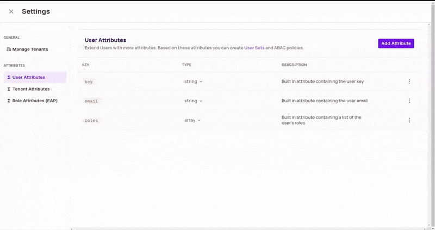Expand the type dropdown in email row

pos(193,101)
